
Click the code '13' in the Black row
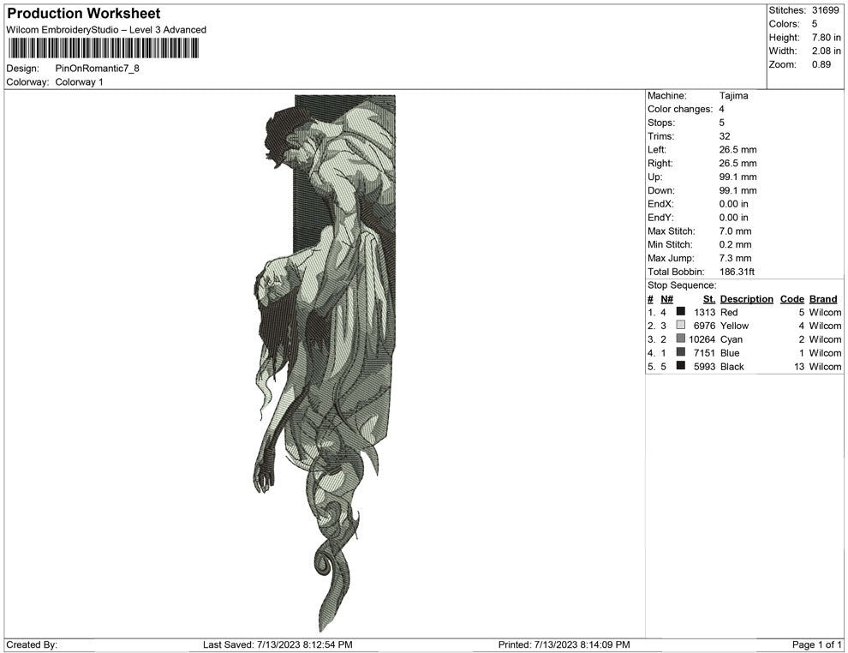coord(799,366)
